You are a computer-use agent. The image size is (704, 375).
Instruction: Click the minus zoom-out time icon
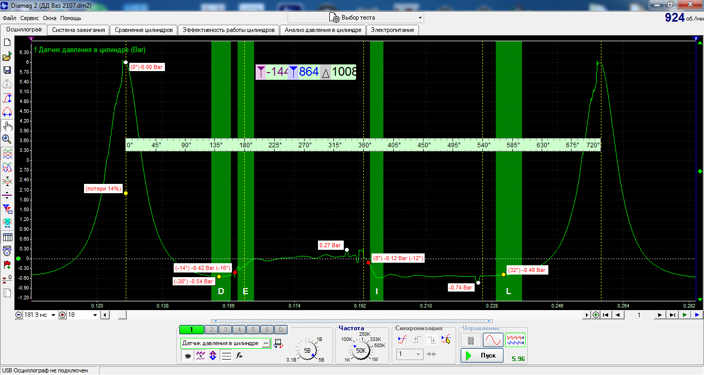tap(19, 315)
